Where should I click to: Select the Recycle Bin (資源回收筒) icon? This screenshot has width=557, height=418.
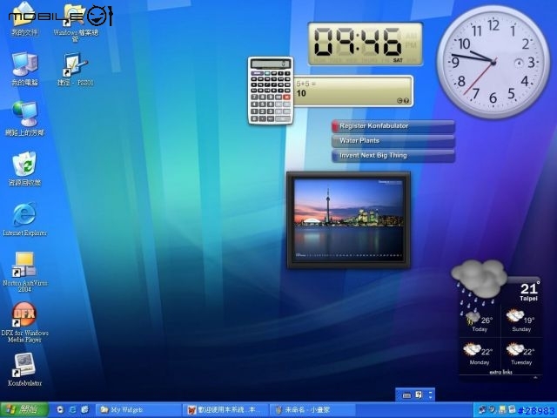(x=24, y=168)
